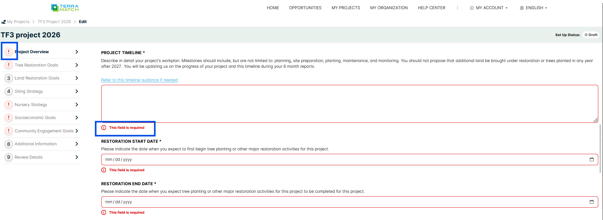
Task: Click the Set Up Status label
Action: 568,35
